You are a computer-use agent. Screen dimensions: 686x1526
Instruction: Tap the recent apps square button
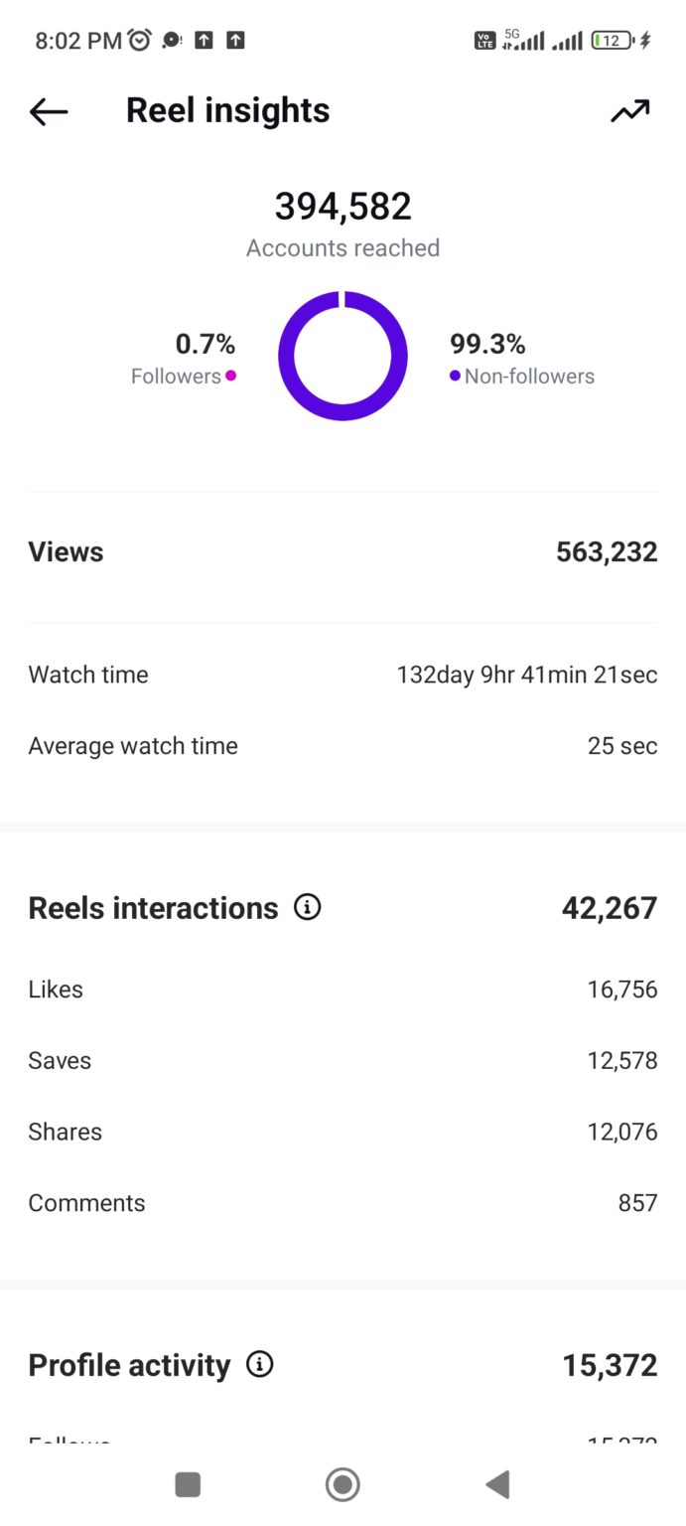tap(188, 1484)
